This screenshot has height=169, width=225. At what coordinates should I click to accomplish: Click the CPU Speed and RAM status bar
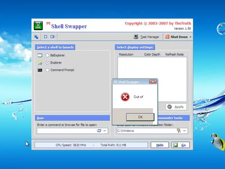(91, 145)
